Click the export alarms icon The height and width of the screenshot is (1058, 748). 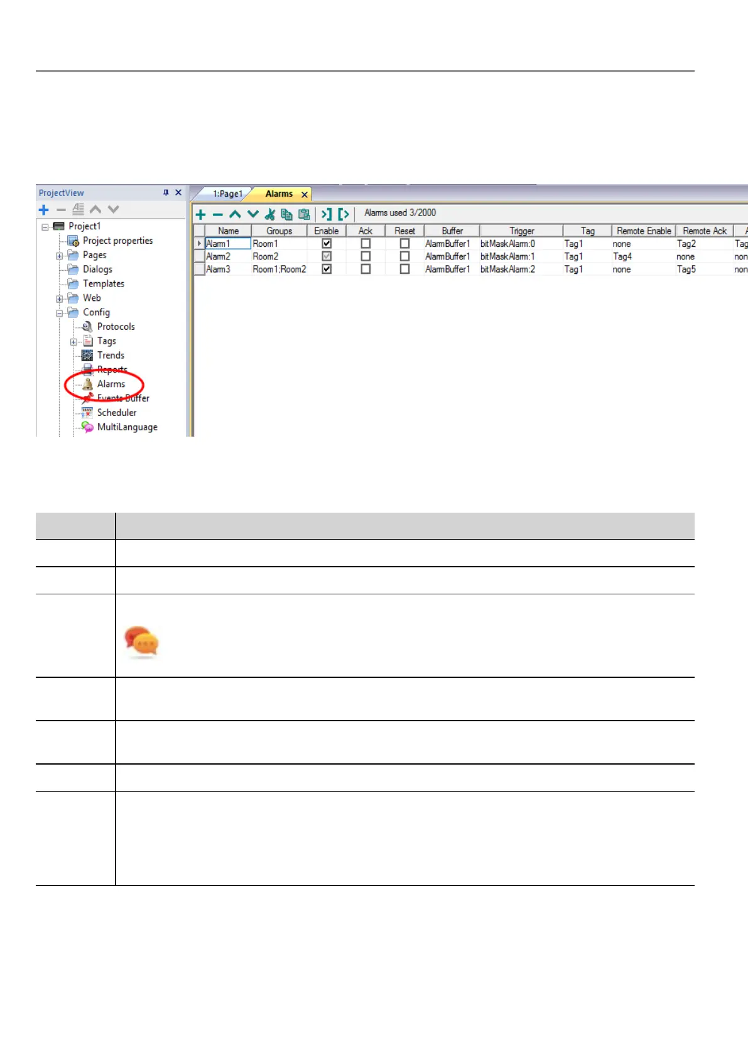pos(343,214)
